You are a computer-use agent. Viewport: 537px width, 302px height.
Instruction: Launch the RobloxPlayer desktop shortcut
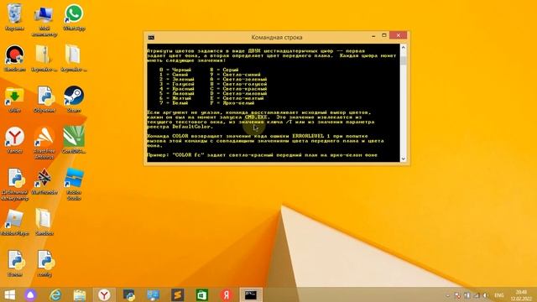[14, 222]
